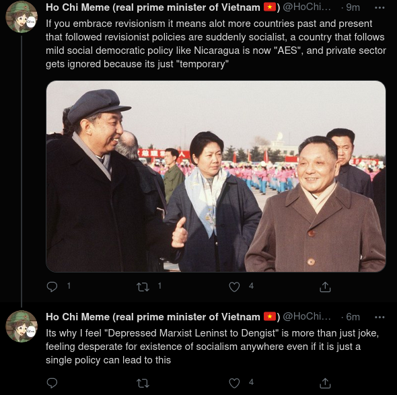Open more options on first tweet
This screenshot has height=395, width=397.
pos(380,8)
